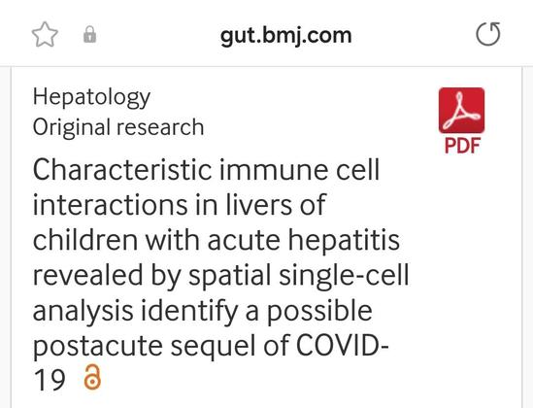The height and width of the screenshot is (408, 533).
Task: Open the article PDF via Adobe icon
Action: coord(461,111)
